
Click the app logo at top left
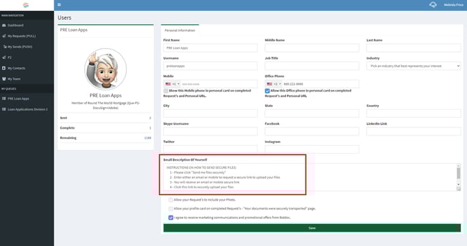coord(26,5)
